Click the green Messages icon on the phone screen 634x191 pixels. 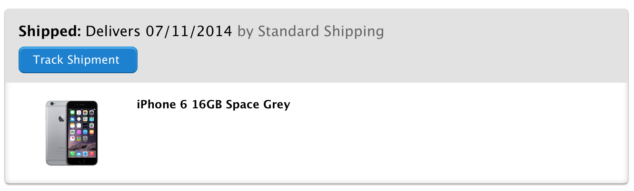coord(72,113)
